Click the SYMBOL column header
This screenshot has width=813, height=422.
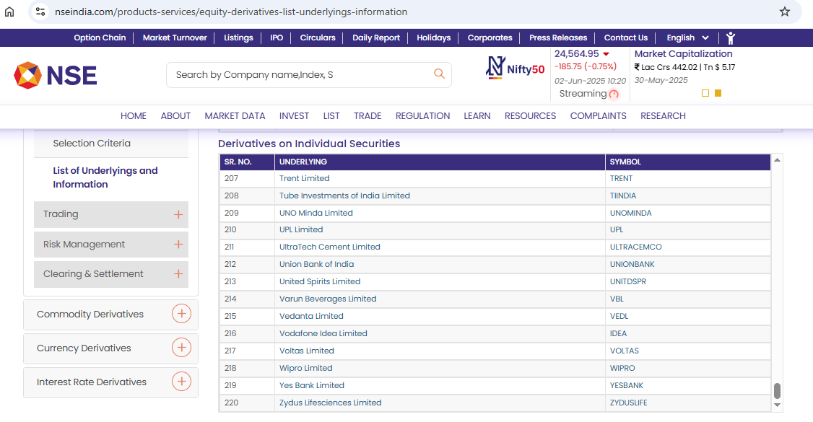tap(687, 162)
